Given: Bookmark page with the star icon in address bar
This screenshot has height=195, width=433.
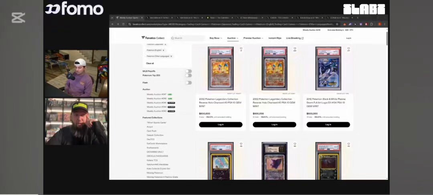Looking at the screenshot, I should click(x=337, y=24).
